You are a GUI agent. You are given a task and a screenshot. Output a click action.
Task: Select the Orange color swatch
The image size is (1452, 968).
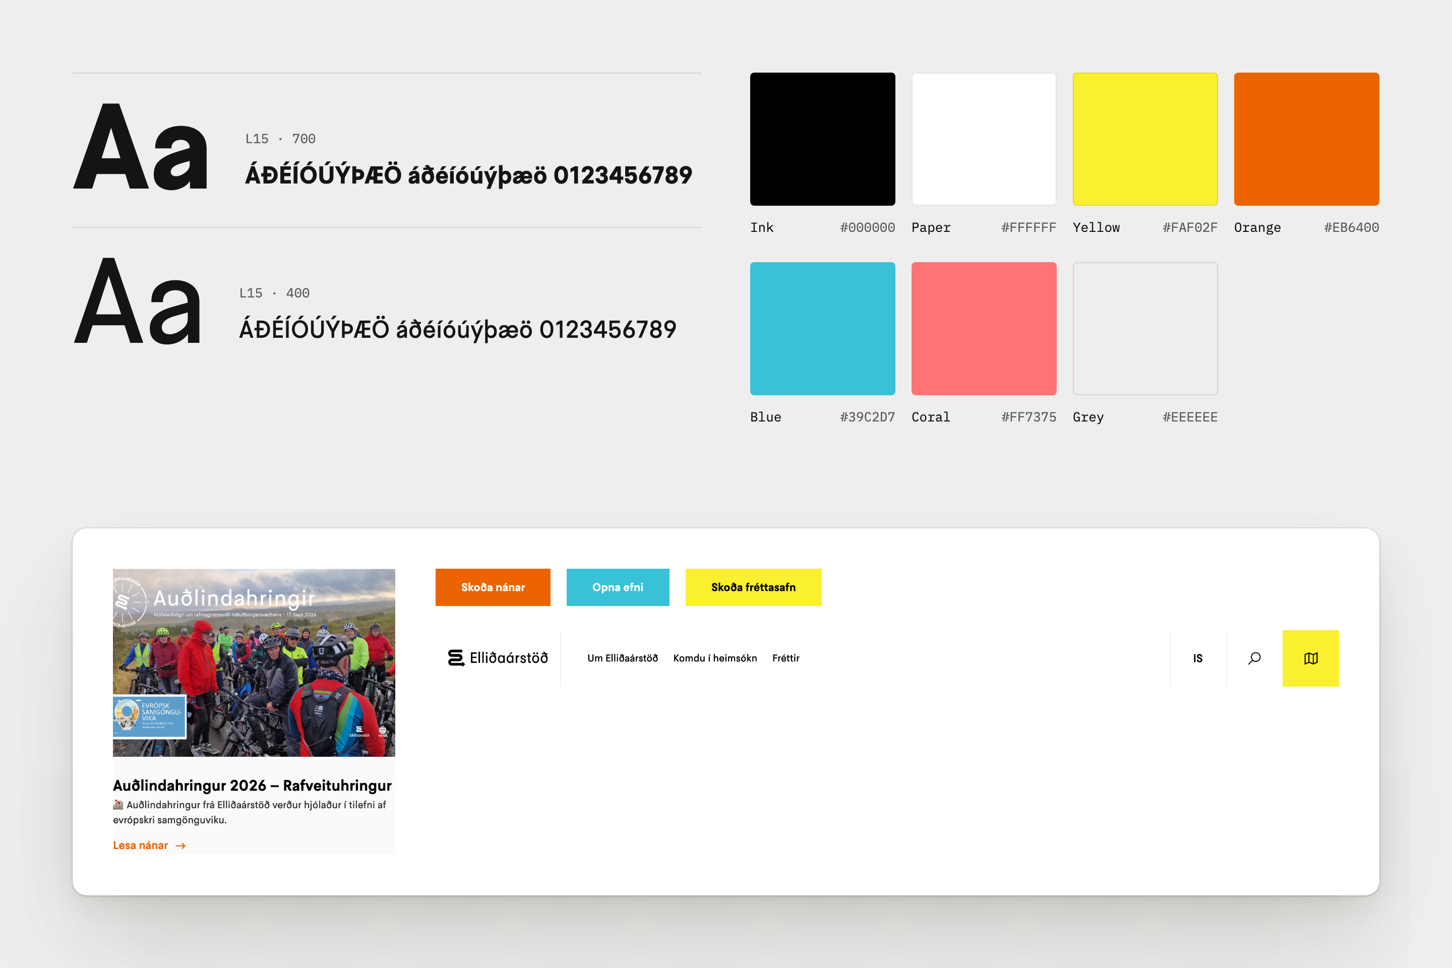coord(1306,139)
